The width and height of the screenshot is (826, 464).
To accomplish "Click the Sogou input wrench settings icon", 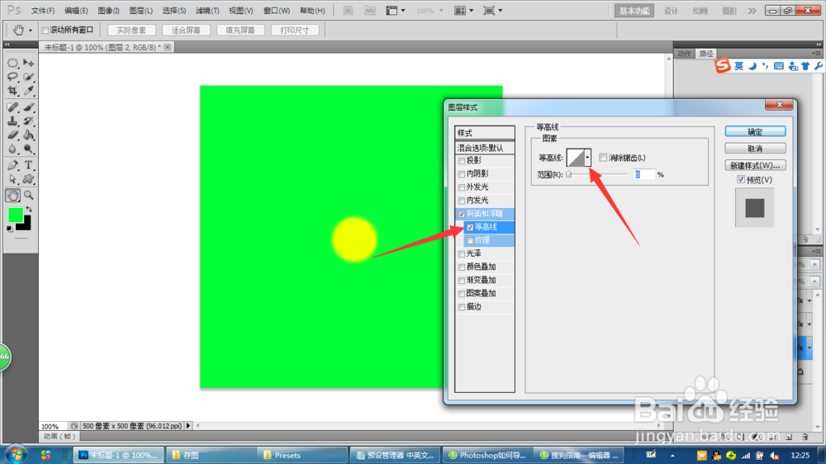I will 818,66.
